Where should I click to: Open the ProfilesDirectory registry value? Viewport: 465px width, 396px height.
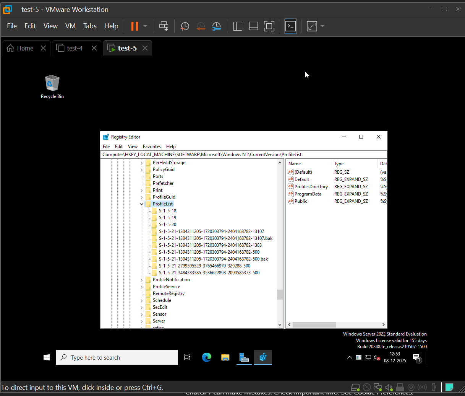tap(311, 187)
